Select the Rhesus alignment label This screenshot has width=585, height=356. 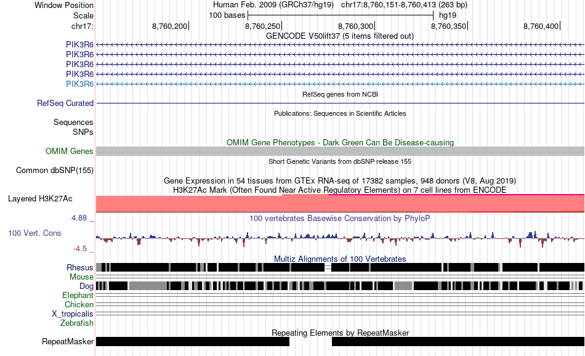click(x=79, y=267)
